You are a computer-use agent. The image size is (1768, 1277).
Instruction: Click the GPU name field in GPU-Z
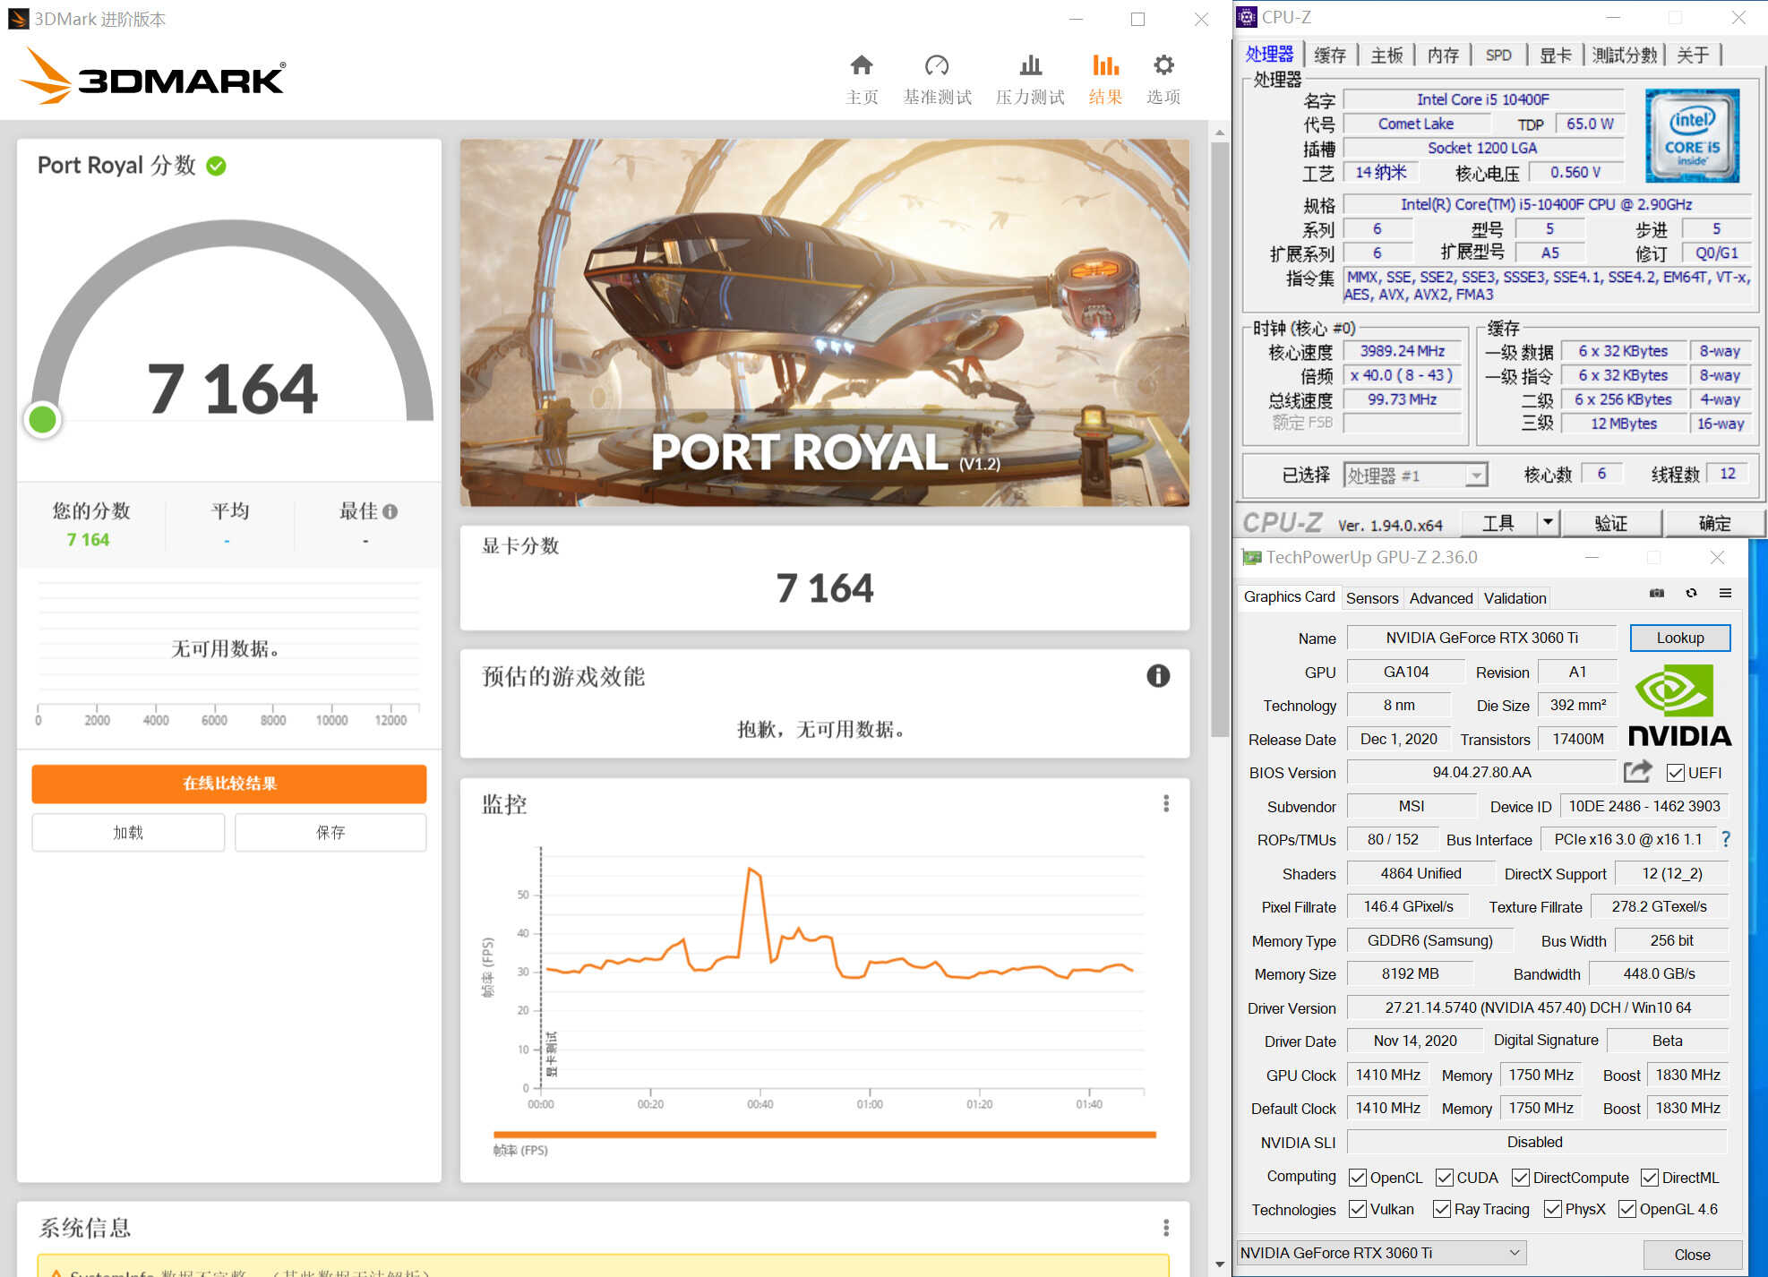tap(1481, 638)
